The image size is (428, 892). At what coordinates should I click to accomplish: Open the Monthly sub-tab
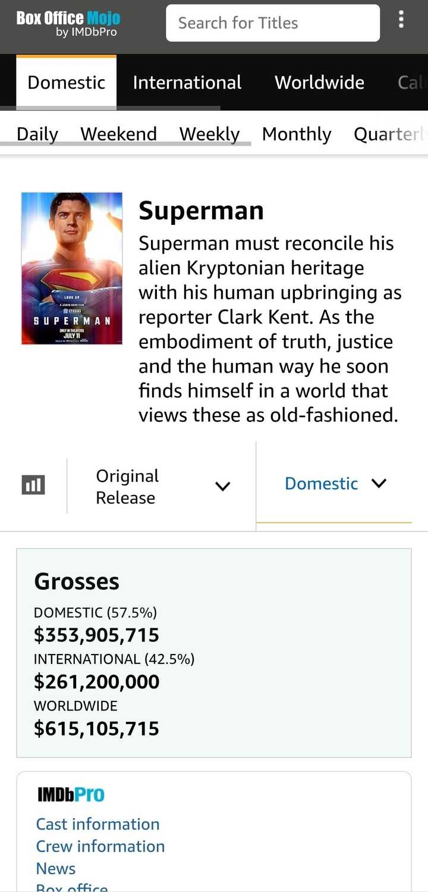(x=297, y=134)
